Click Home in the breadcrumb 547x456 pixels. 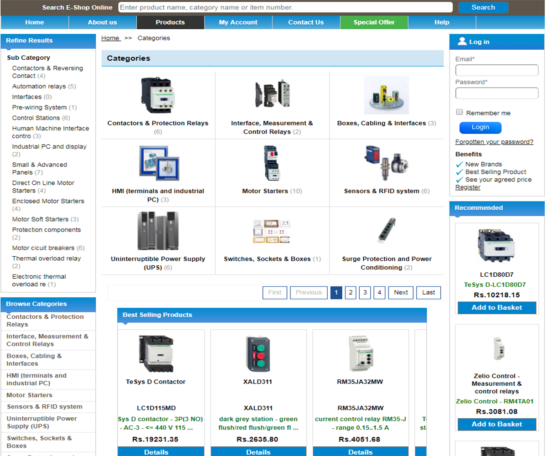pyautogui.click(x=111, y=38)
